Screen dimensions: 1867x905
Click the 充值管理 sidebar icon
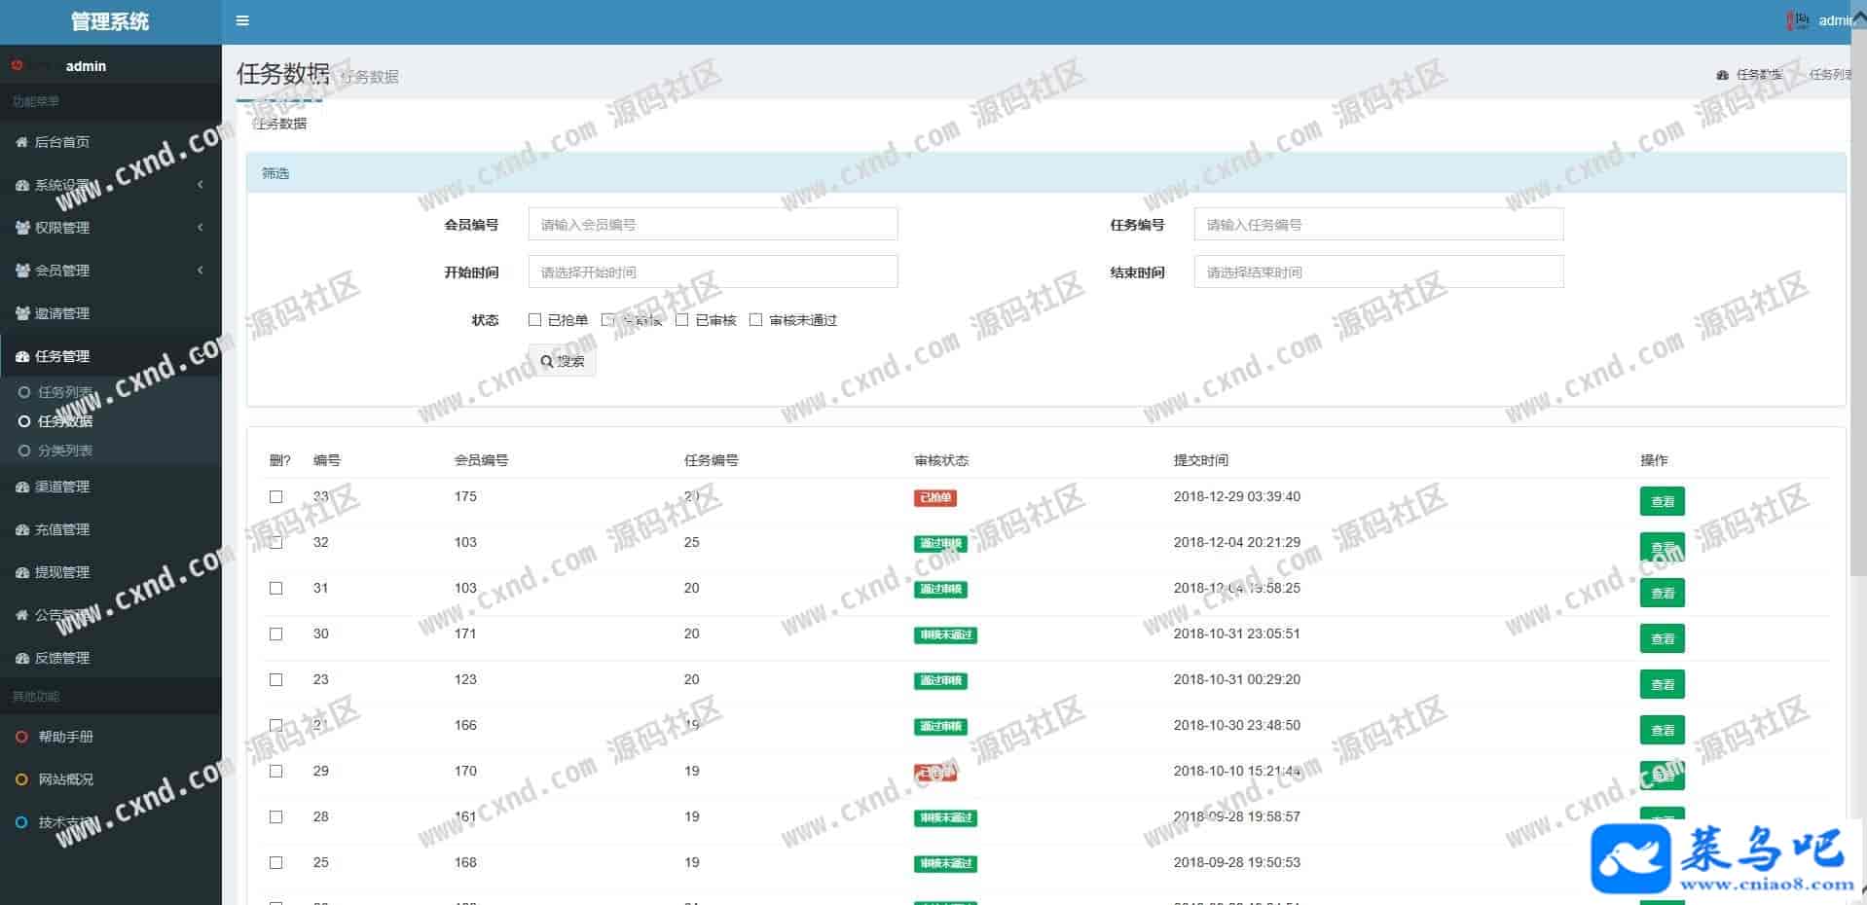tap(21, 529)
